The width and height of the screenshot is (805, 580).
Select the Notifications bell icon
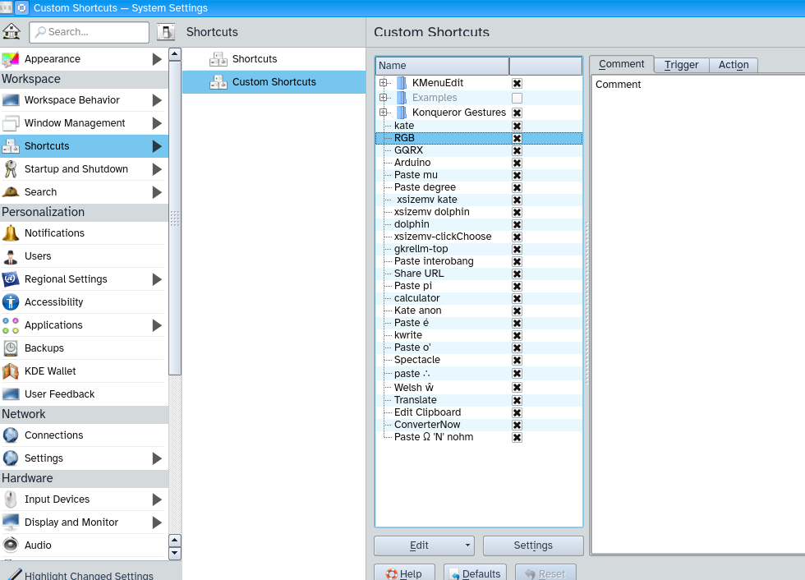[11, 233]
